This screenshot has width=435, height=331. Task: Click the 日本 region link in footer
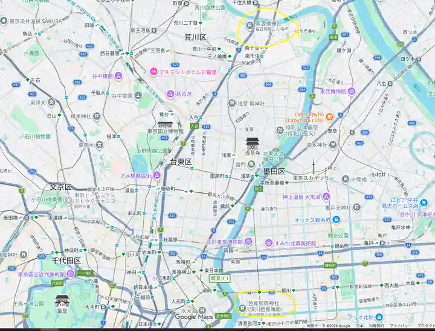359,326
